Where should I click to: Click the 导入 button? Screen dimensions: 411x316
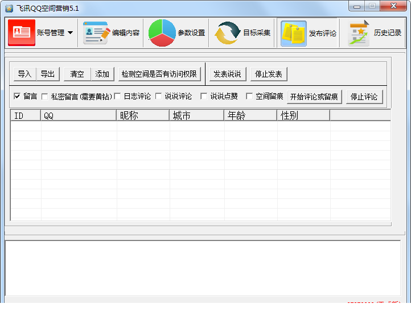point(25,74)
